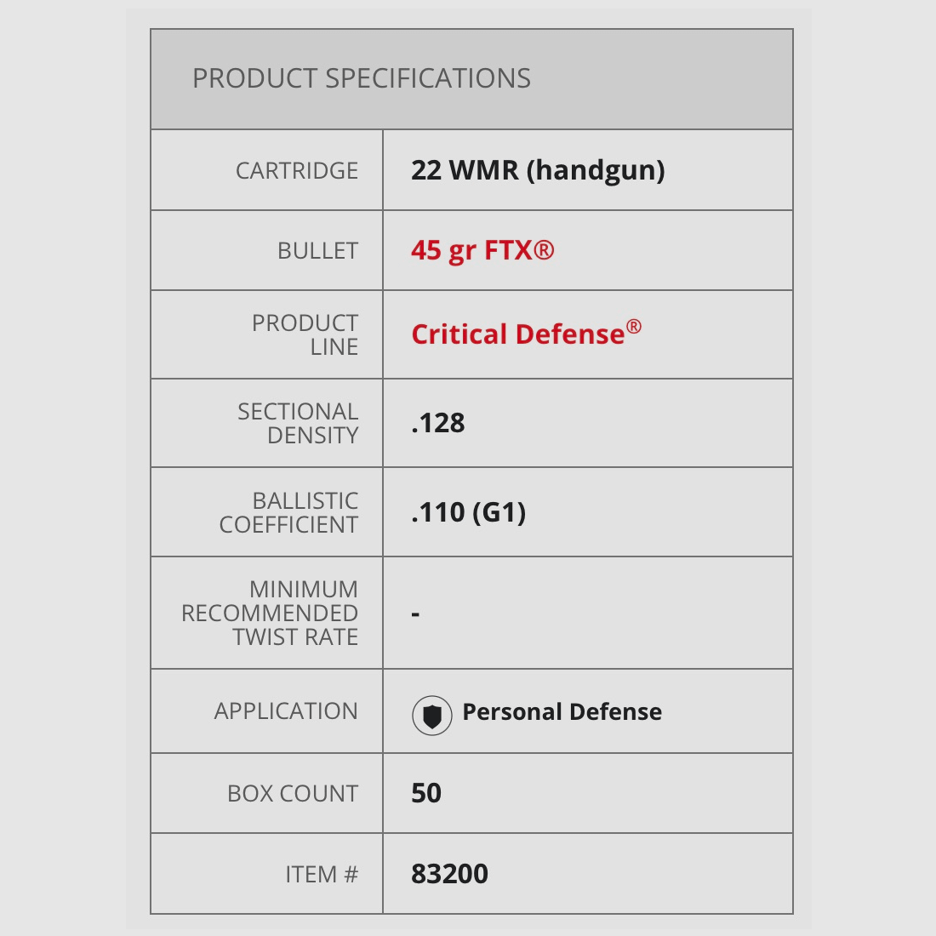Click the Box Count label

[x=293, y=793]
